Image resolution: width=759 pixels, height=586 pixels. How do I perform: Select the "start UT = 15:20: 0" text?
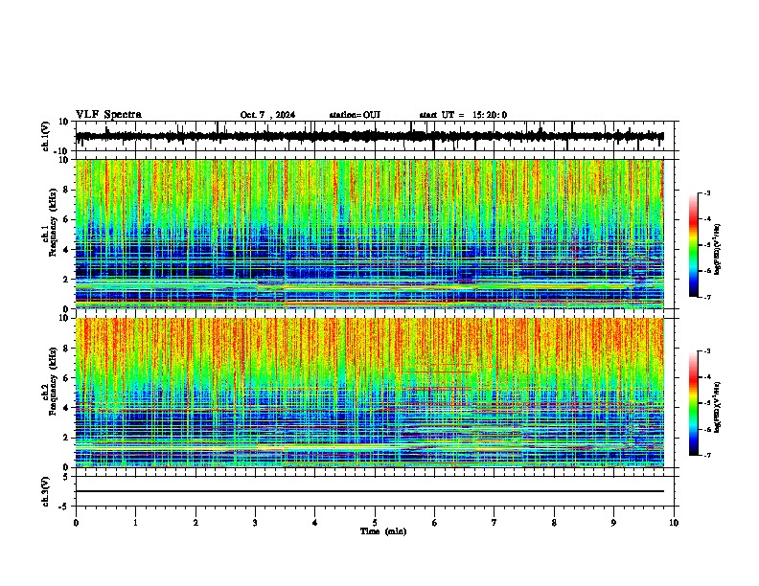point(463,115)
